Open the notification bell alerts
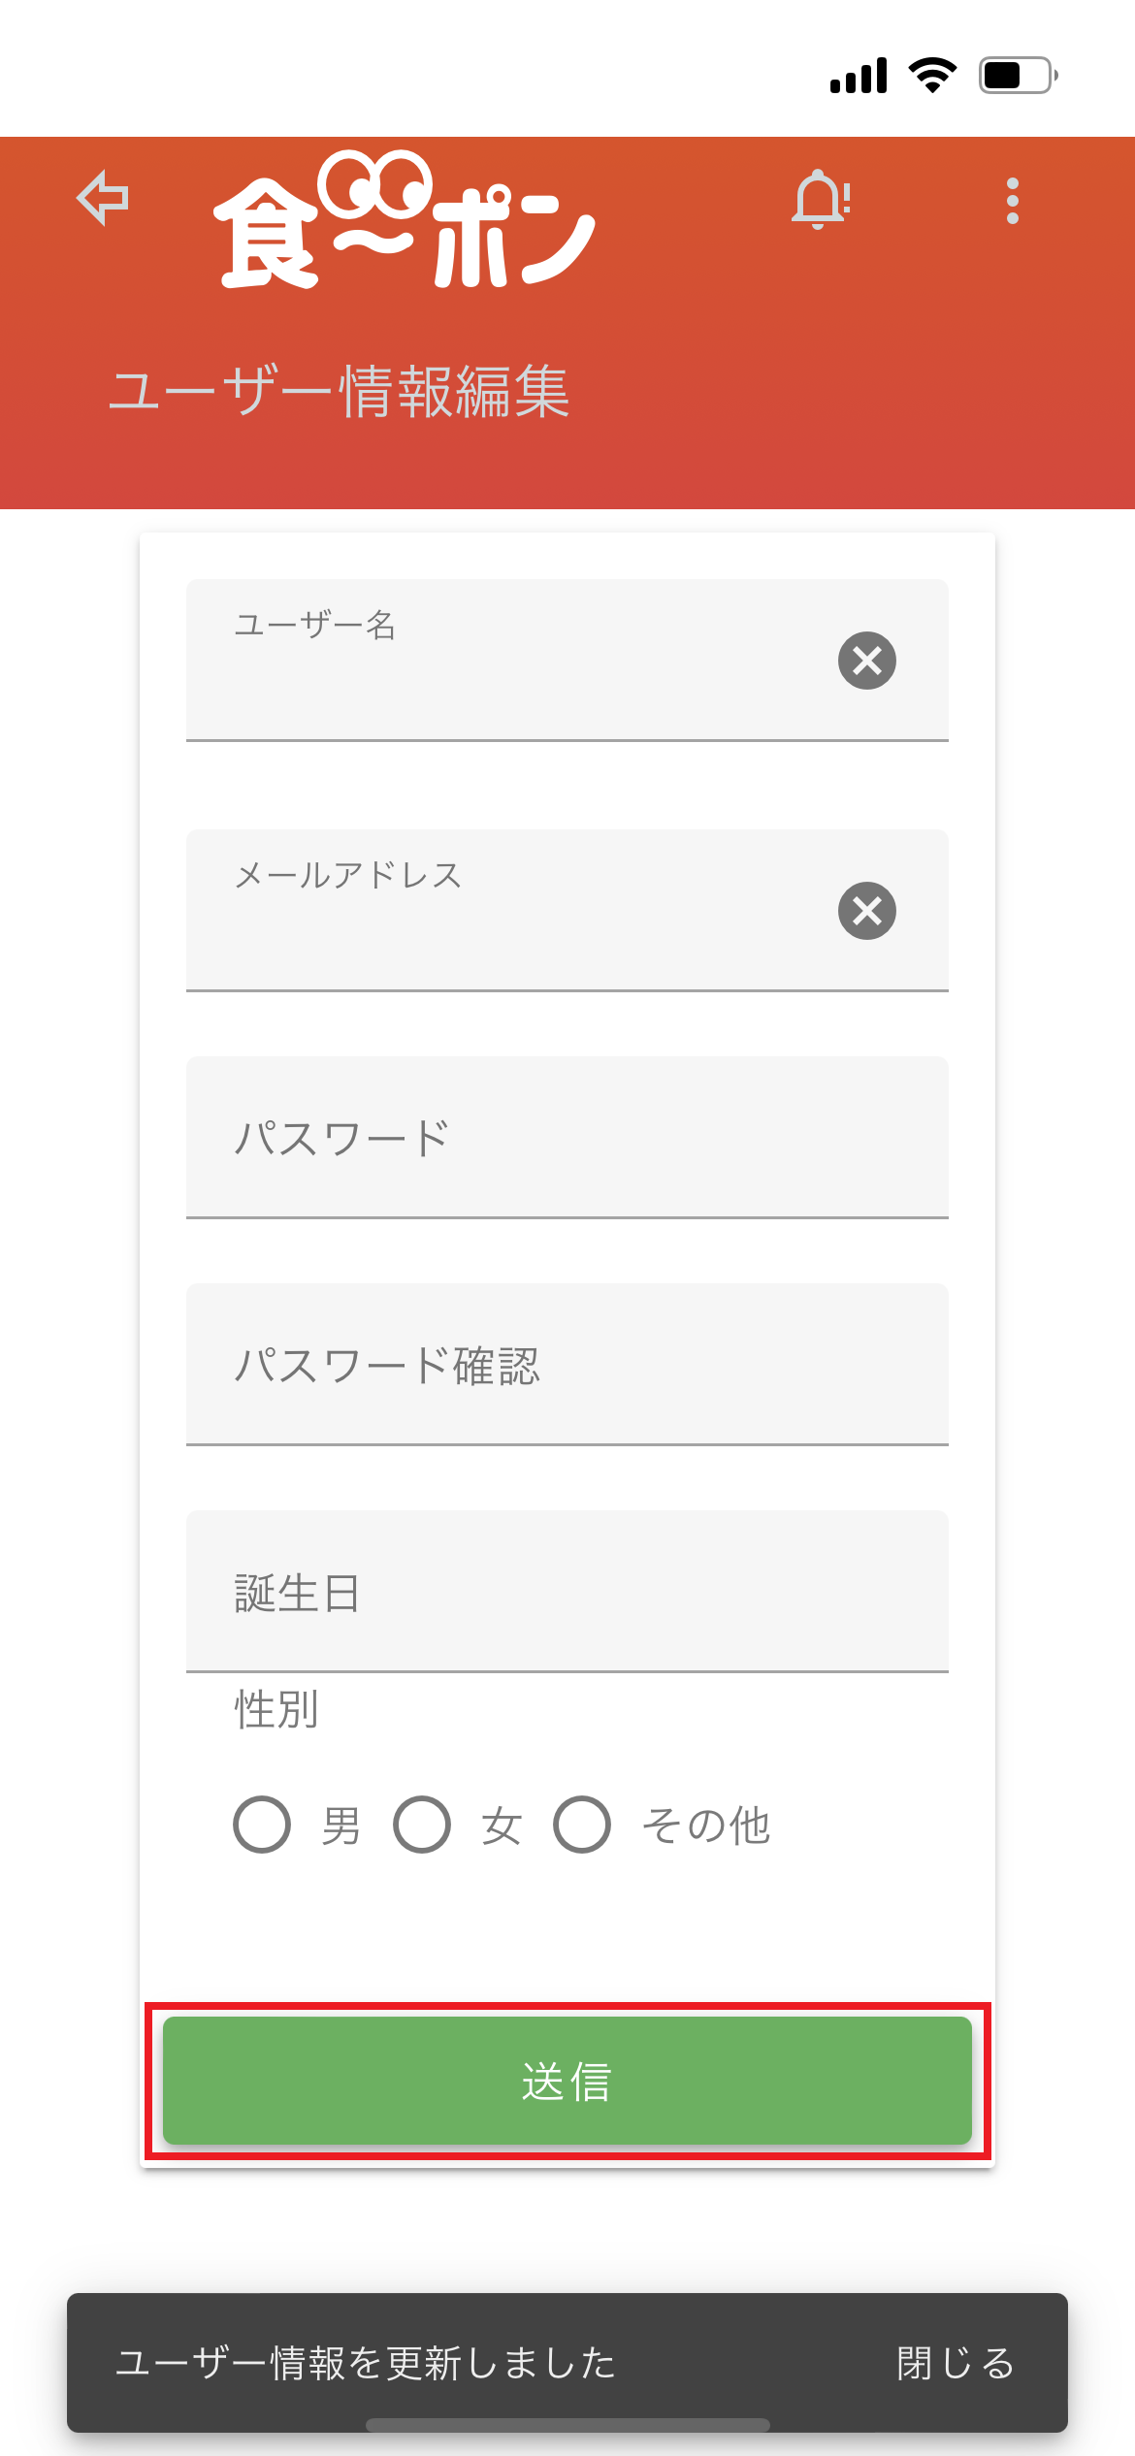This screenshot has width=1135, height=2456. [821, 200]
